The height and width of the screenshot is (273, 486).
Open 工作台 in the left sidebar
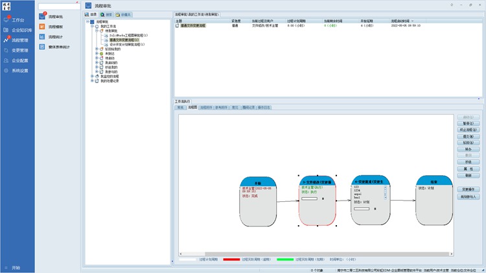pyautogui.click(x=17, y=20)
